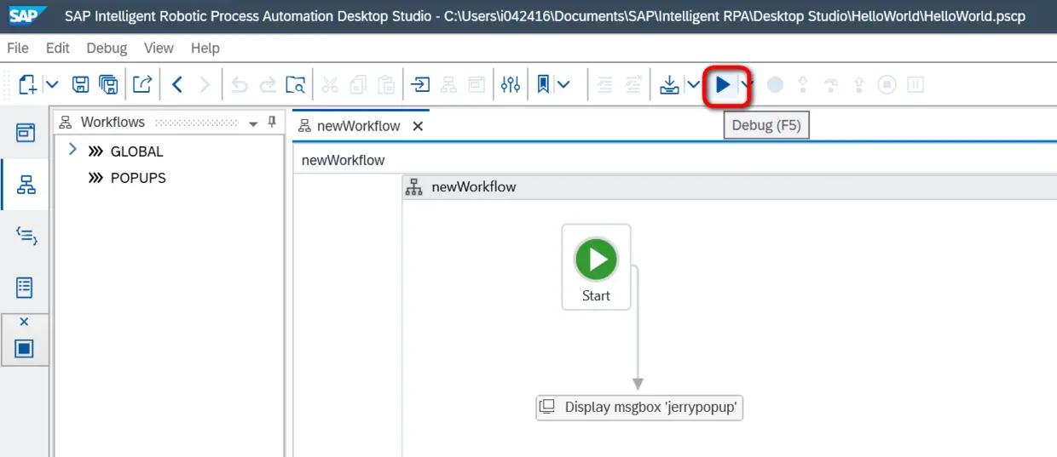1057x457 pixels.
Task: Open the Debug menu
Action: point(107,48)
